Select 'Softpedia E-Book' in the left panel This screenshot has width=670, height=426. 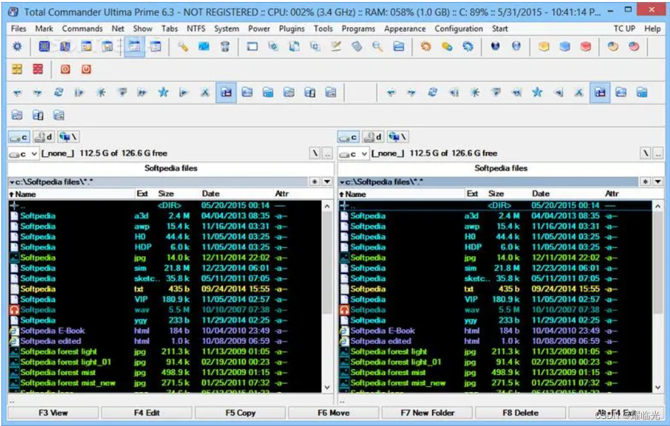click(52, 331)
